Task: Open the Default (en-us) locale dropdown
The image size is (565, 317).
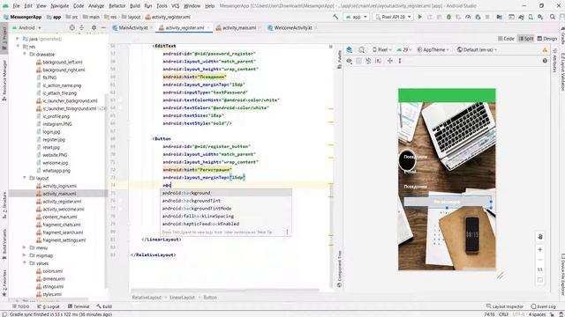Action: [477, 49]
